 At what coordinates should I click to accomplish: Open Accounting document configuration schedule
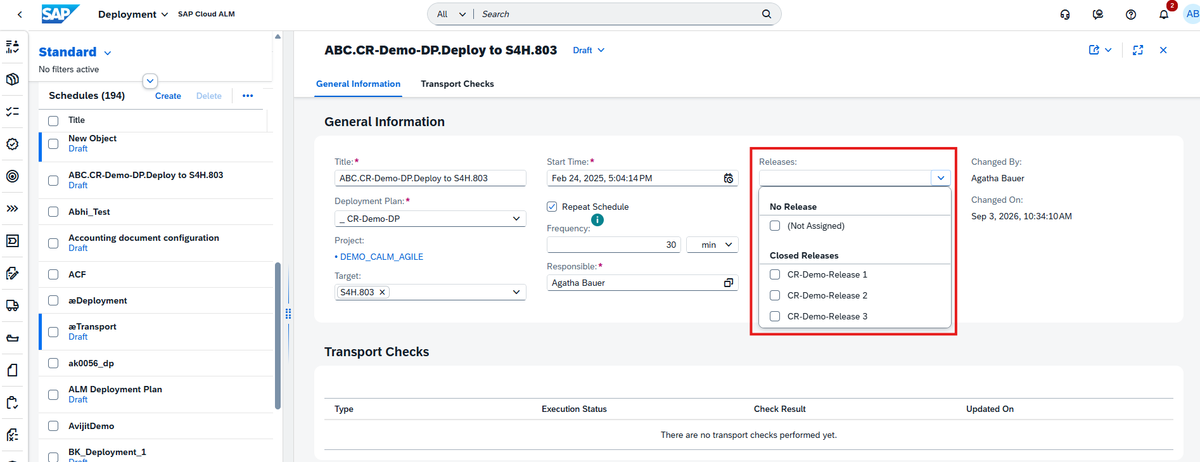click(144, 238)
